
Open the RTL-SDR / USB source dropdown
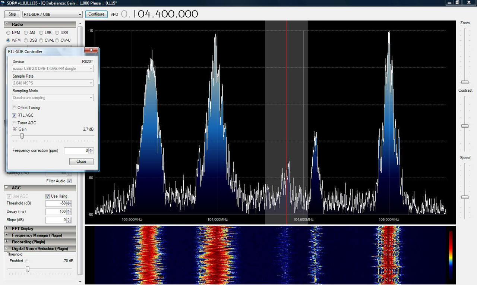pos(53,14)
